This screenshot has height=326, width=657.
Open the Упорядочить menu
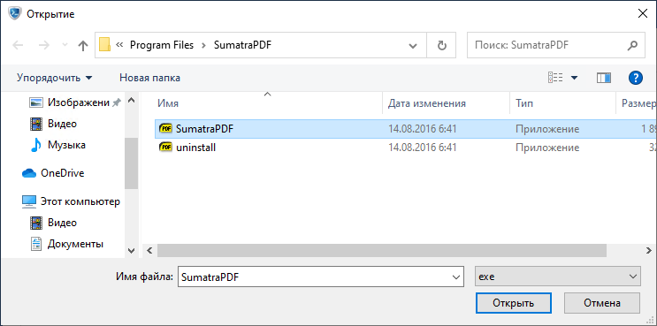pos(55,78)
